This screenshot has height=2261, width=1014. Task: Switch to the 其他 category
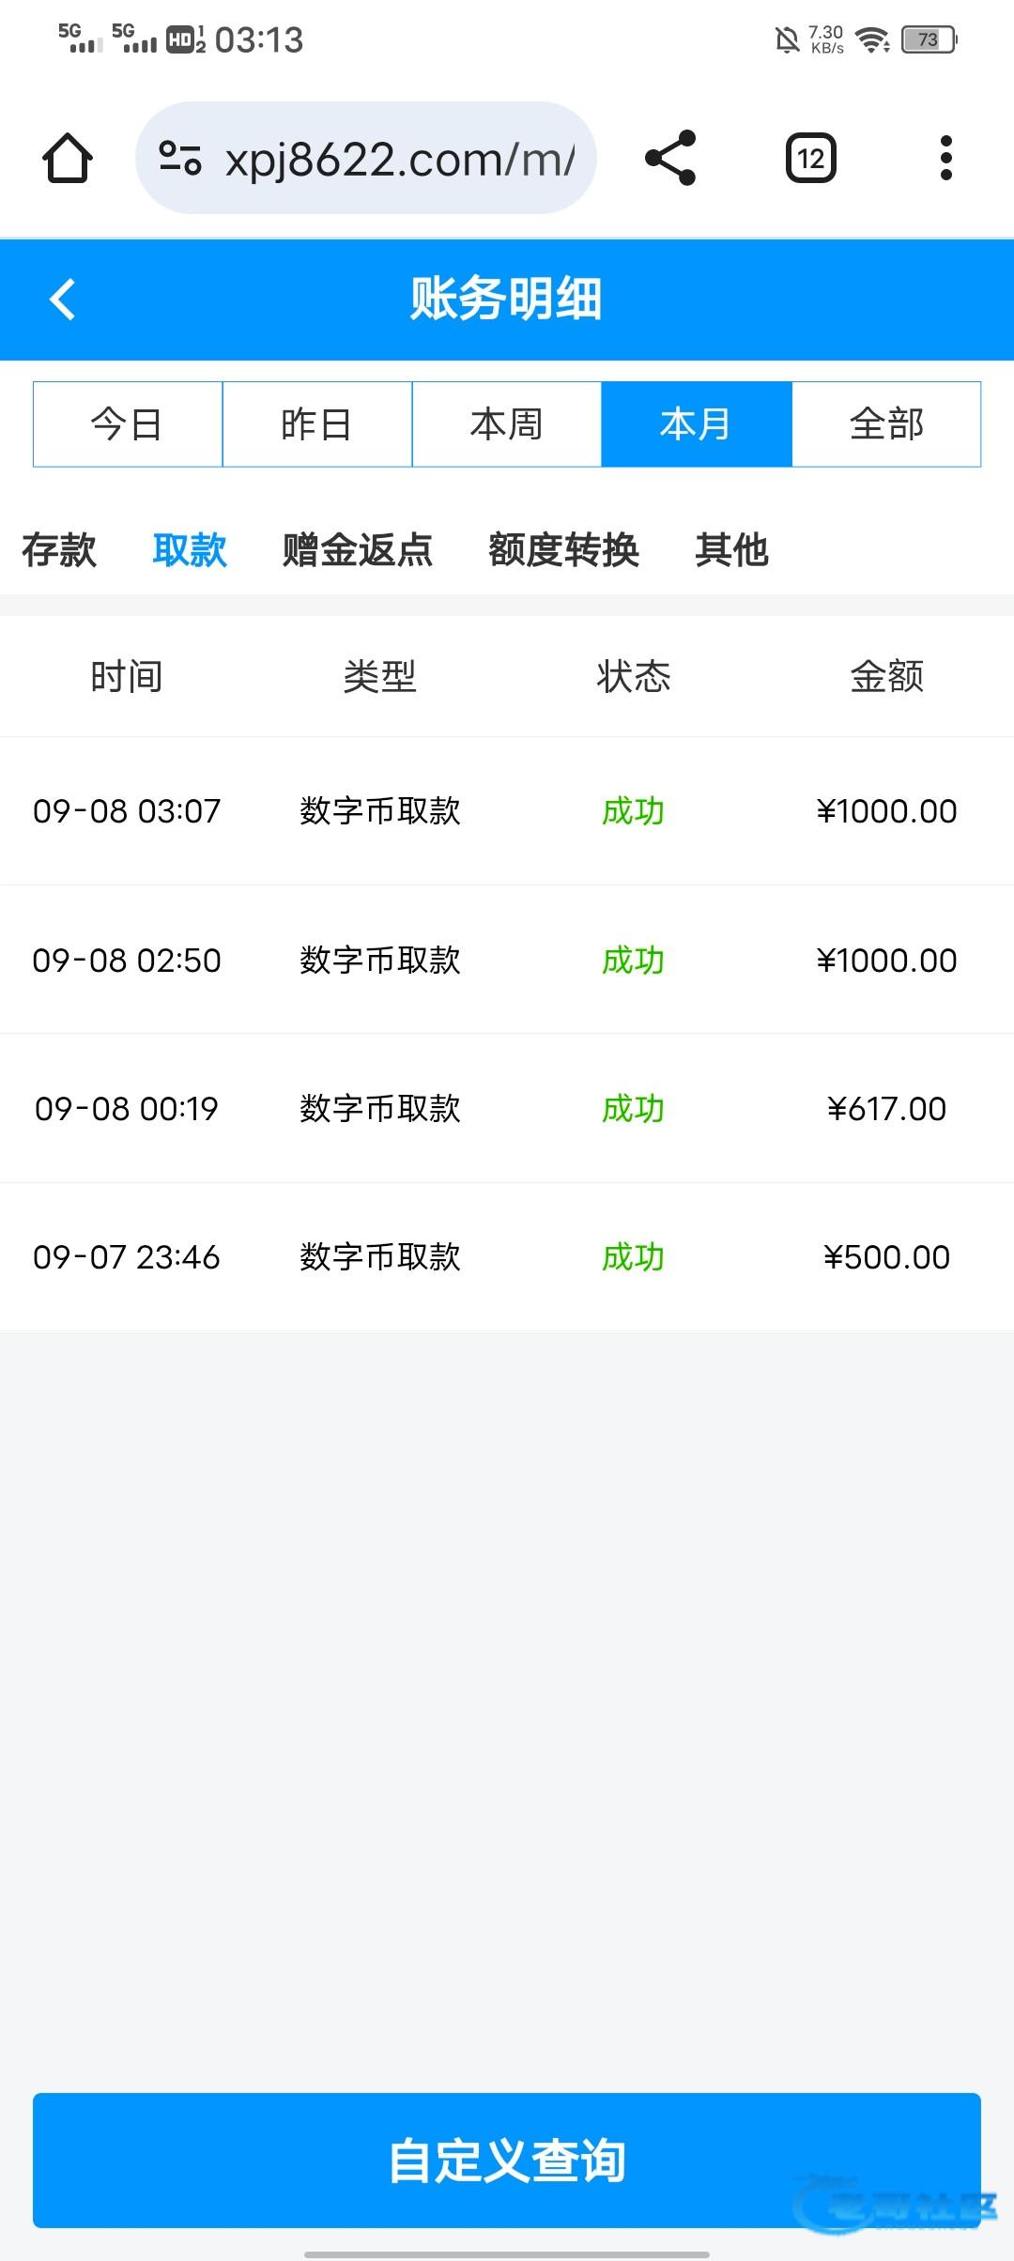tap(731, 550)
